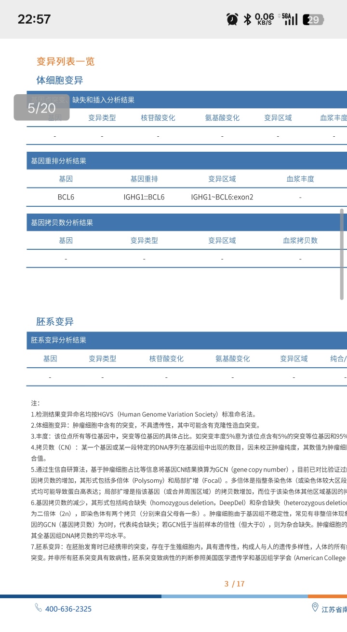Tap the 400-636-2325 phone number

click(x=68, y=609)
